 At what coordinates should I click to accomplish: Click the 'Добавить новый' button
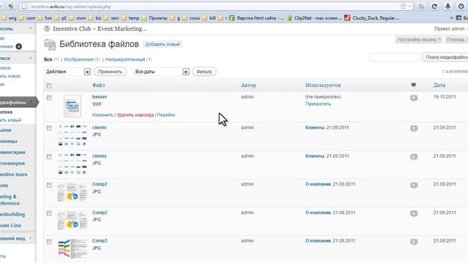click(x=162, y=45)
